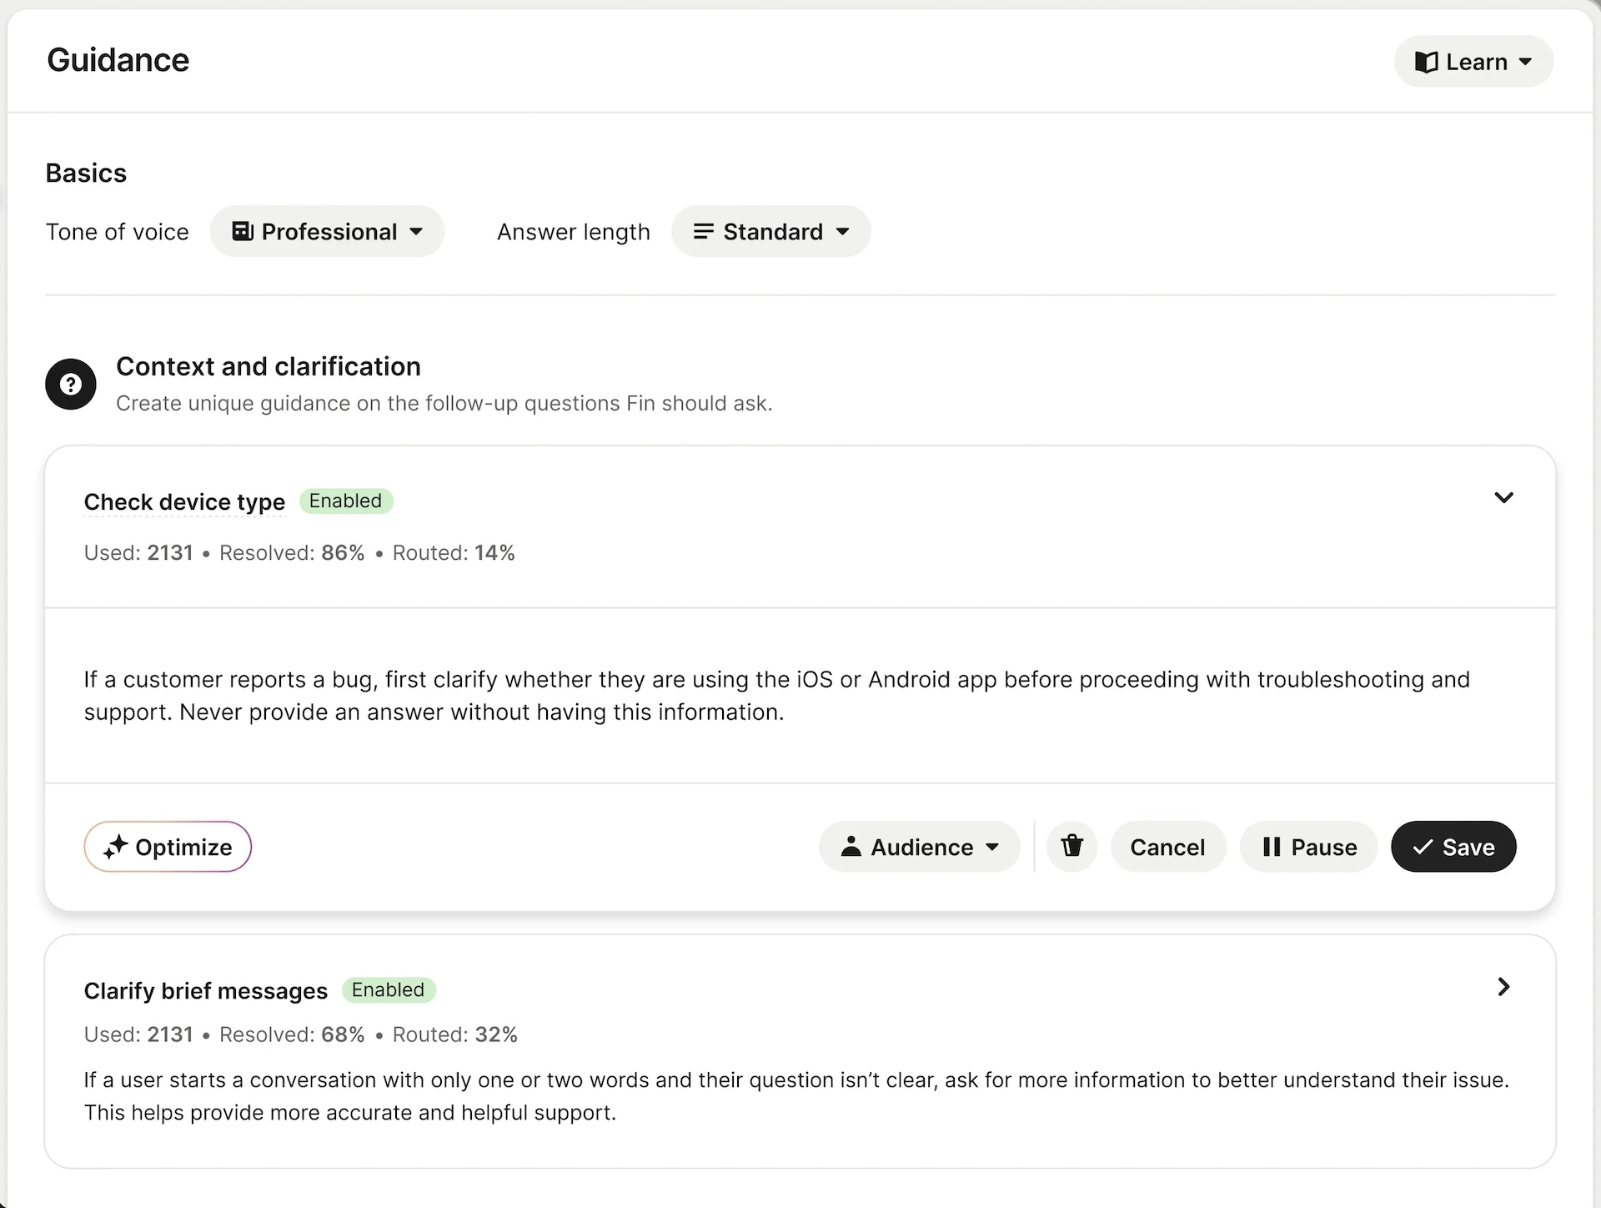The height and width of the screenshot is (1208, 1601).
Task: Click the checkmark icon on Save
Action: 1423,846
